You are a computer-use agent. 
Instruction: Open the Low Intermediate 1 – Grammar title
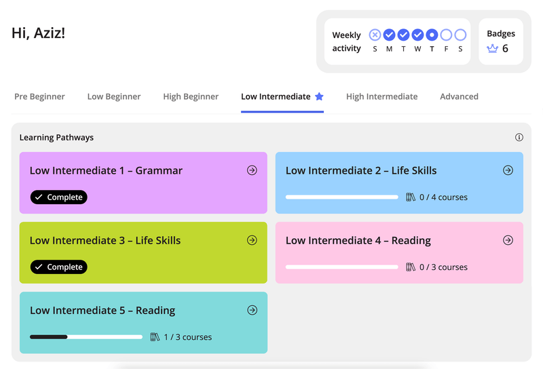(106, 171)
